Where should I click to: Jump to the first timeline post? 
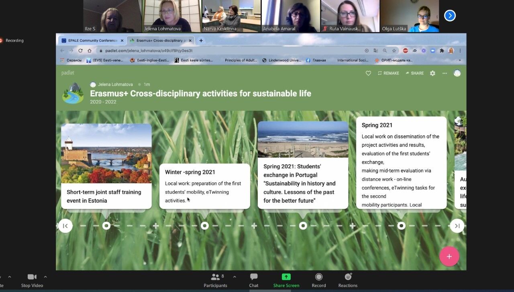pyautogui.click(x=65, y=226)
